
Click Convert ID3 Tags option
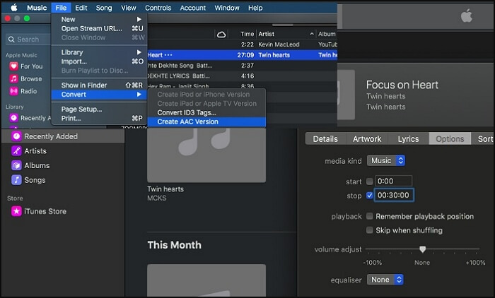(x=187, y=112)
